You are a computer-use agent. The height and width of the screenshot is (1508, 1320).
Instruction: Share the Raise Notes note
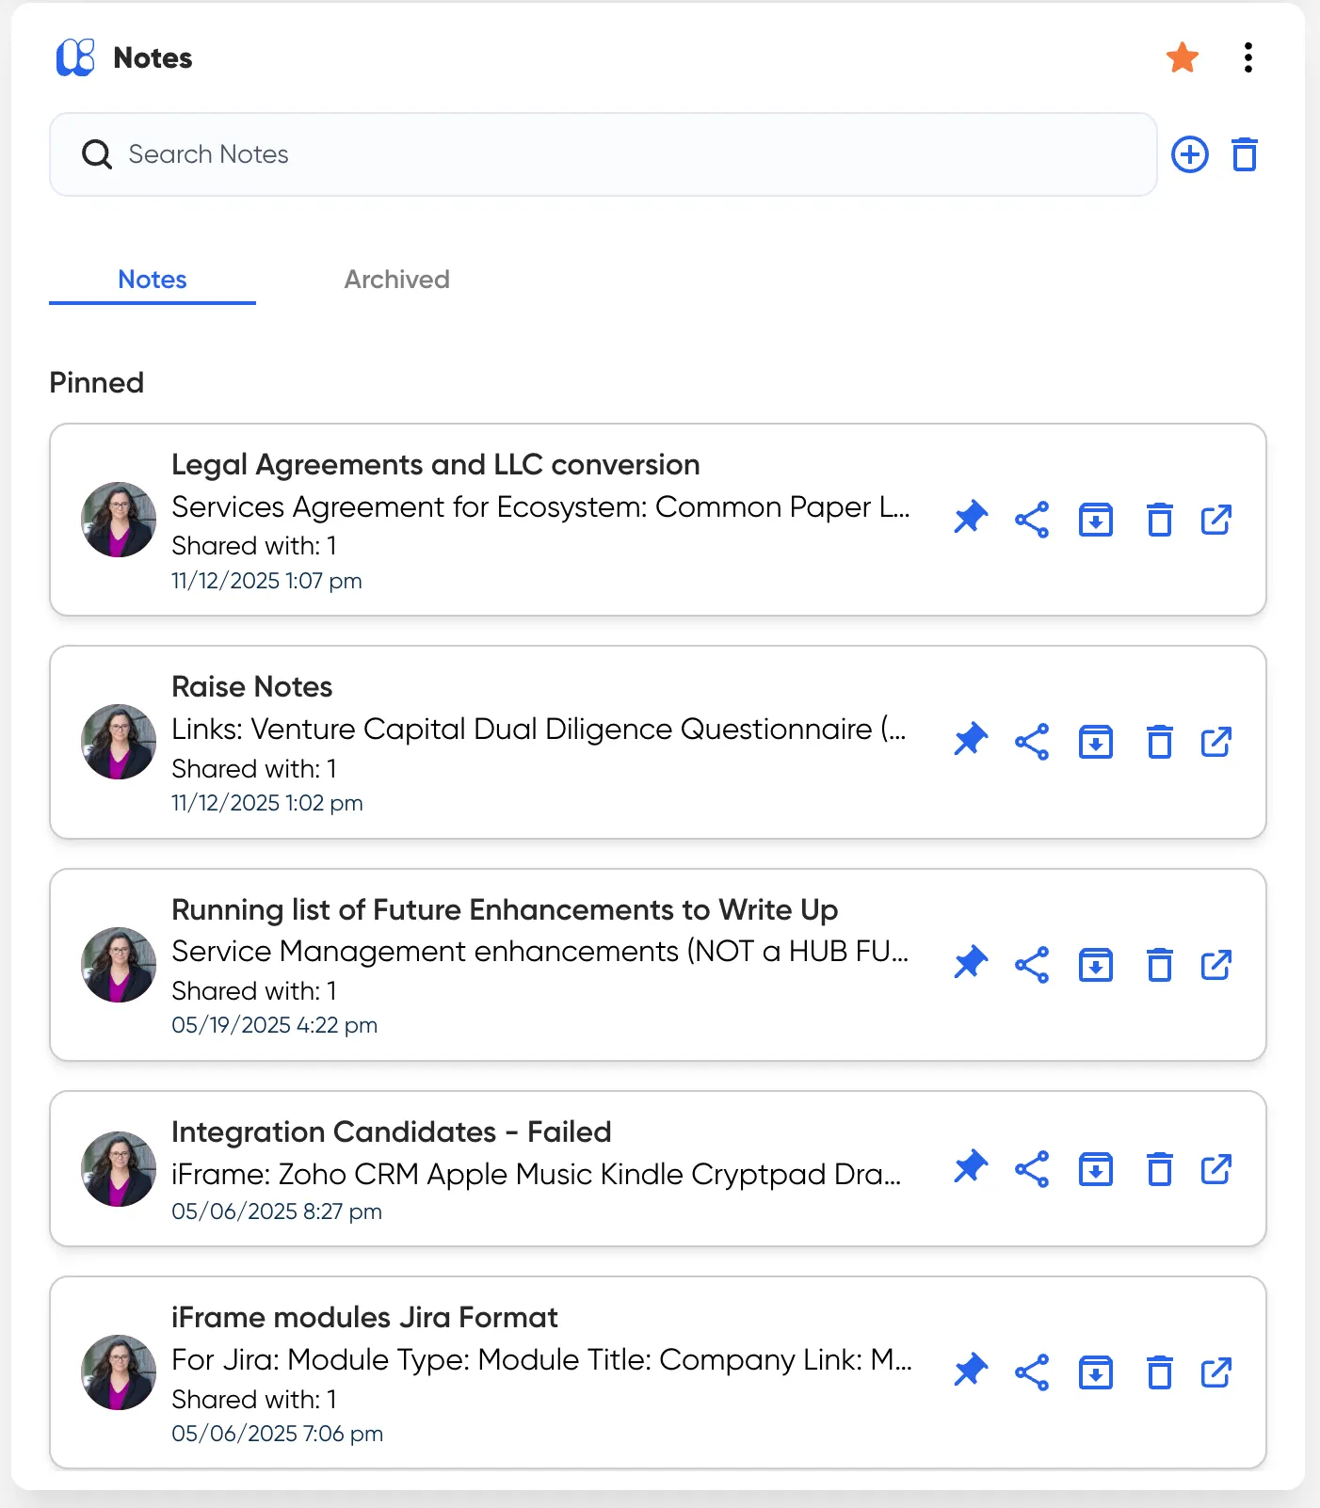tap(1032, 742)
